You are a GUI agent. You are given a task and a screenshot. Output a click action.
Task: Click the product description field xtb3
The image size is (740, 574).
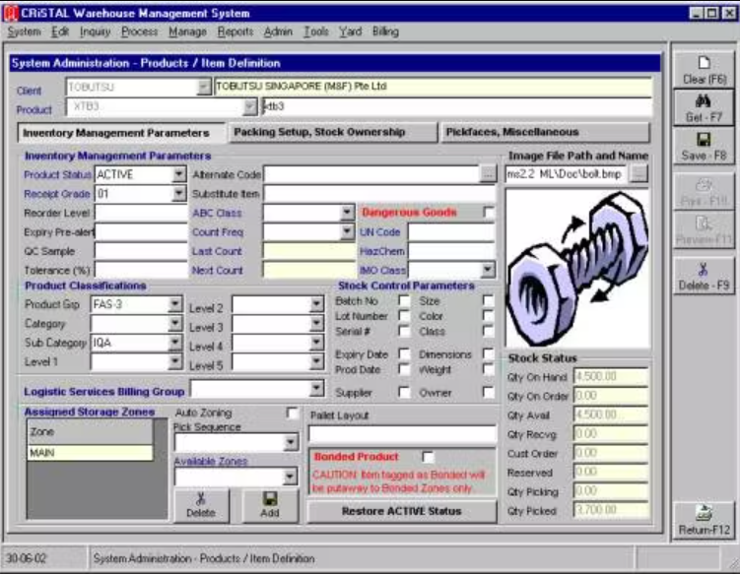457,106
